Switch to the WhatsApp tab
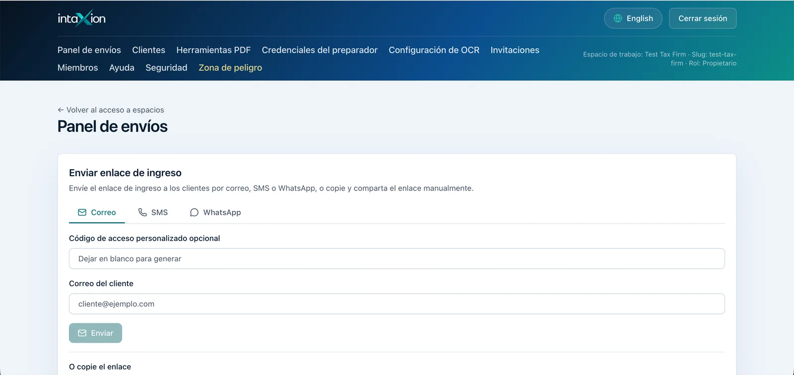The image size is (794, 375). [x=215, y=212]
